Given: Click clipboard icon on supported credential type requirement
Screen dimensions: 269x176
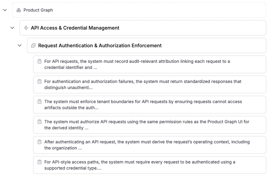Looking at the screenshot, I should point(39,162).
